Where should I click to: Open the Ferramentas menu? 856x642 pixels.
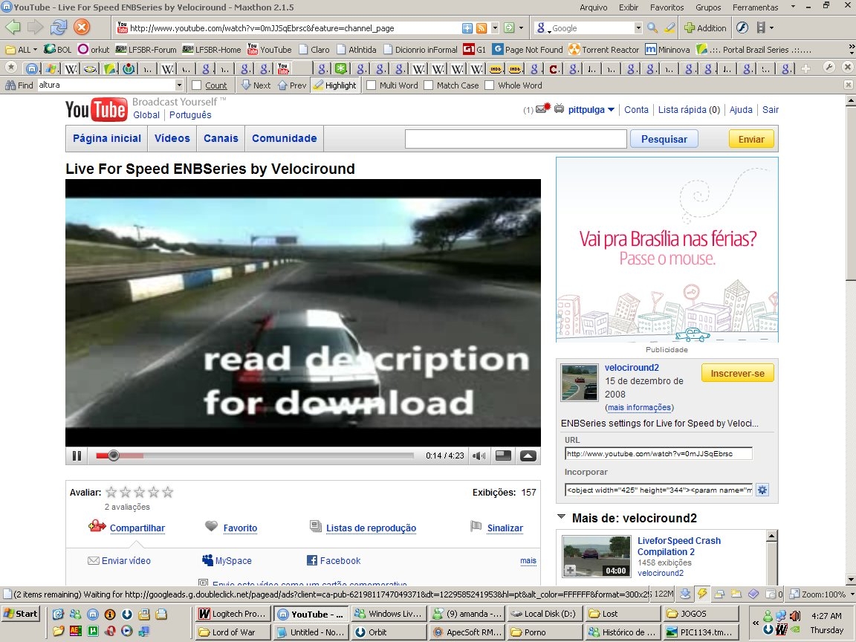(755, 7)
